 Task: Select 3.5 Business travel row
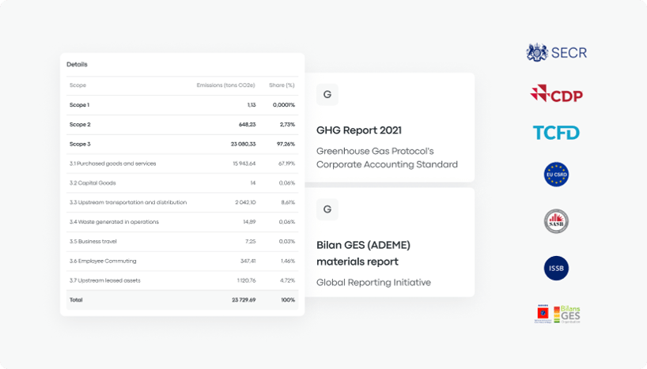[x=182, y=242]
